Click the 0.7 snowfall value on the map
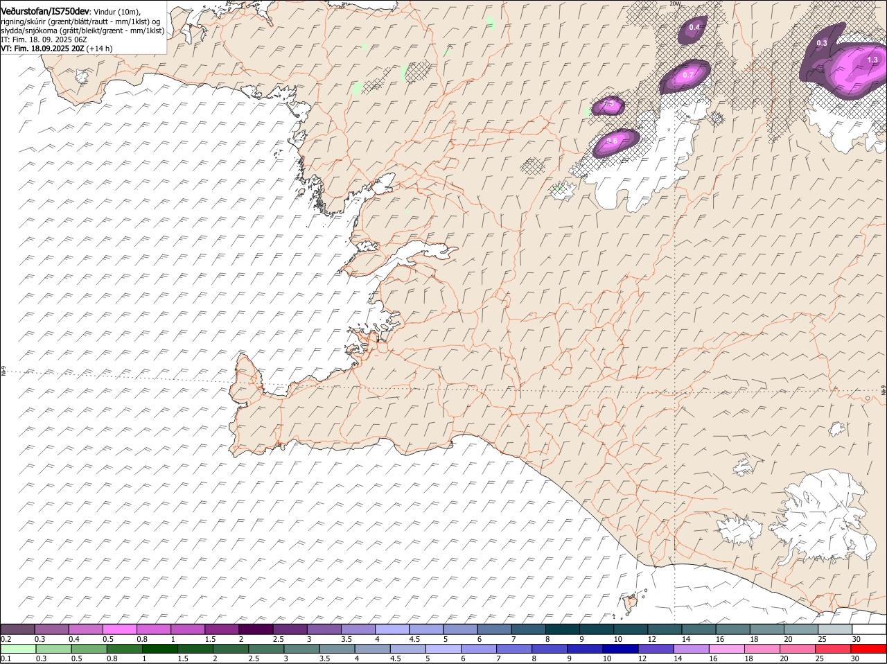This screenshot has width=887, height=664. tap(688, 75)
